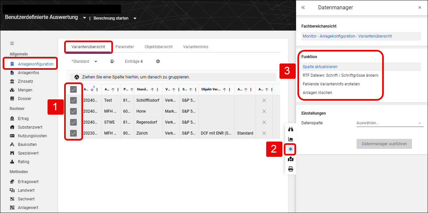This screenshot has height=213, width=428.
Task: Click the Datenmanager ausführen button
Action: pyautogui.click(x=384, y=144)
